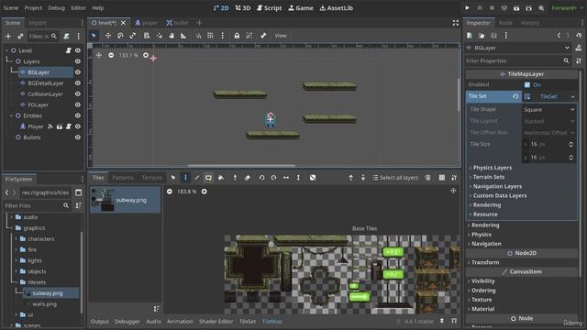The height and width of the screenshot is (330, 587).
Task: Add a new child node
Action: pyautogui.click(x=8, y=37)
